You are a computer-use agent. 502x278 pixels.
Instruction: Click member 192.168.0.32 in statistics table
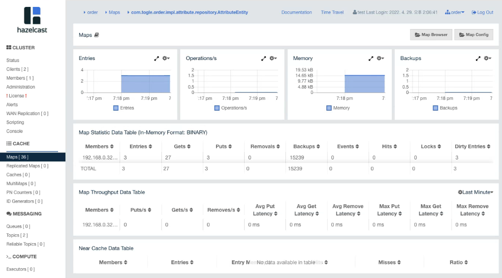(x=100, y=158)
